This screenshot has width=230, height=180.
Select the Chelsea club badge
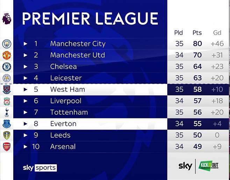point(7,67)
